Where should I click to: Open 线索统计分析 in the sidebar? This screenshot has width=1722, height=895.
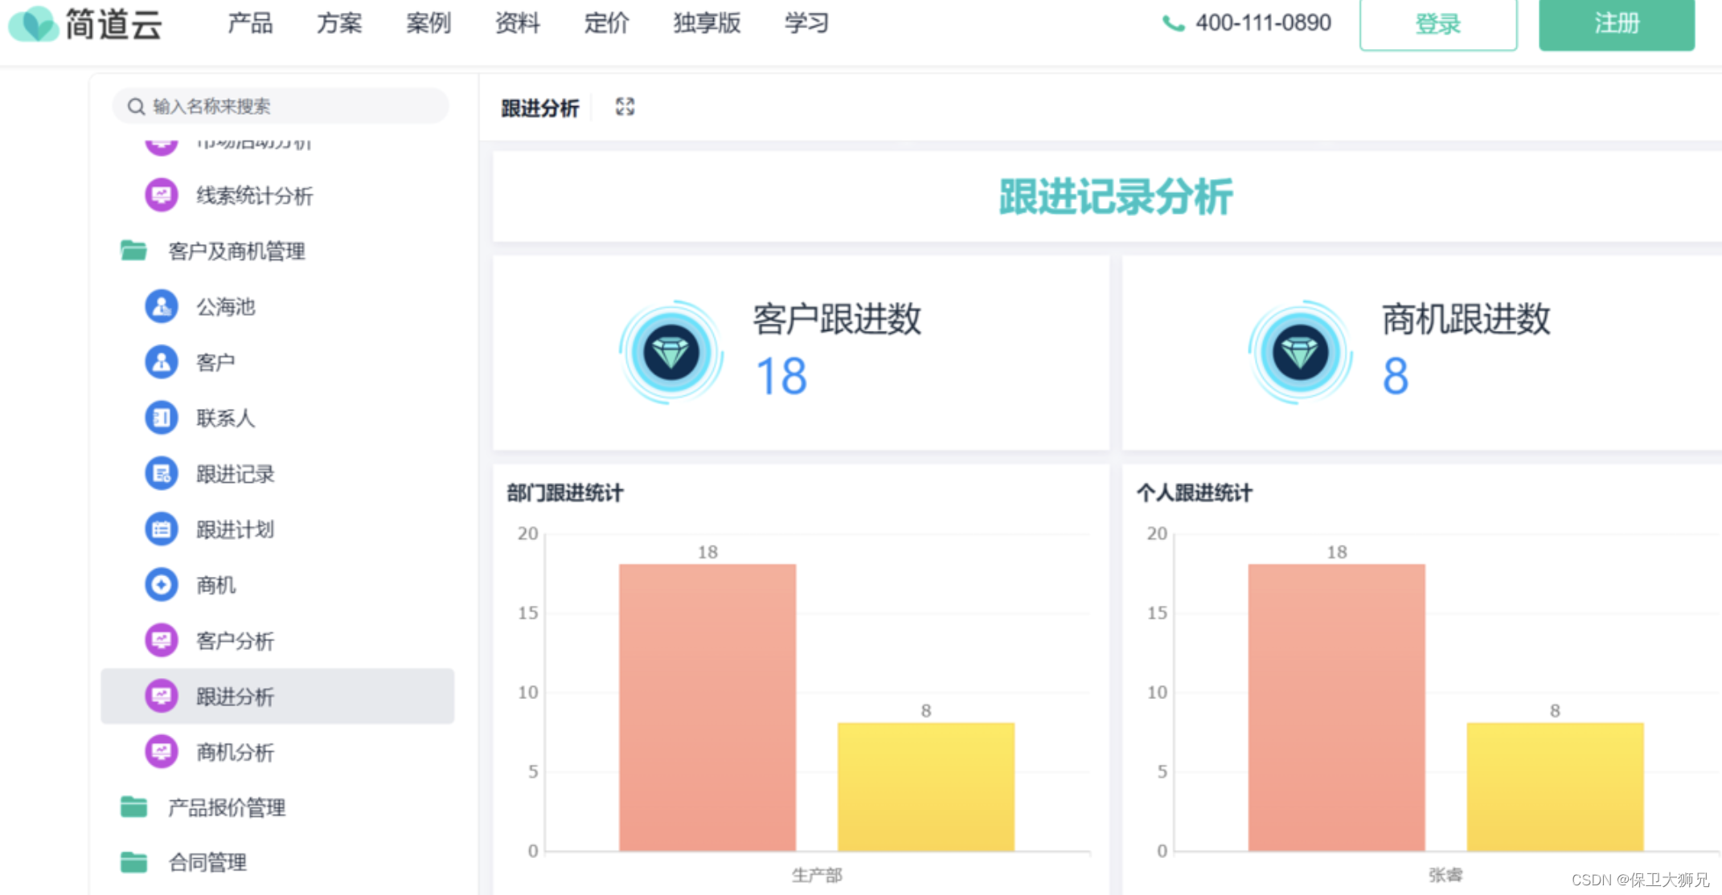[255, 195]
